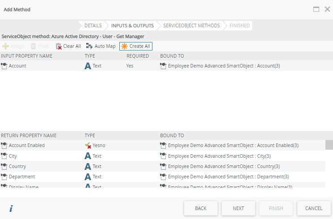Switch to the Details wizard step

pos(93,25)
